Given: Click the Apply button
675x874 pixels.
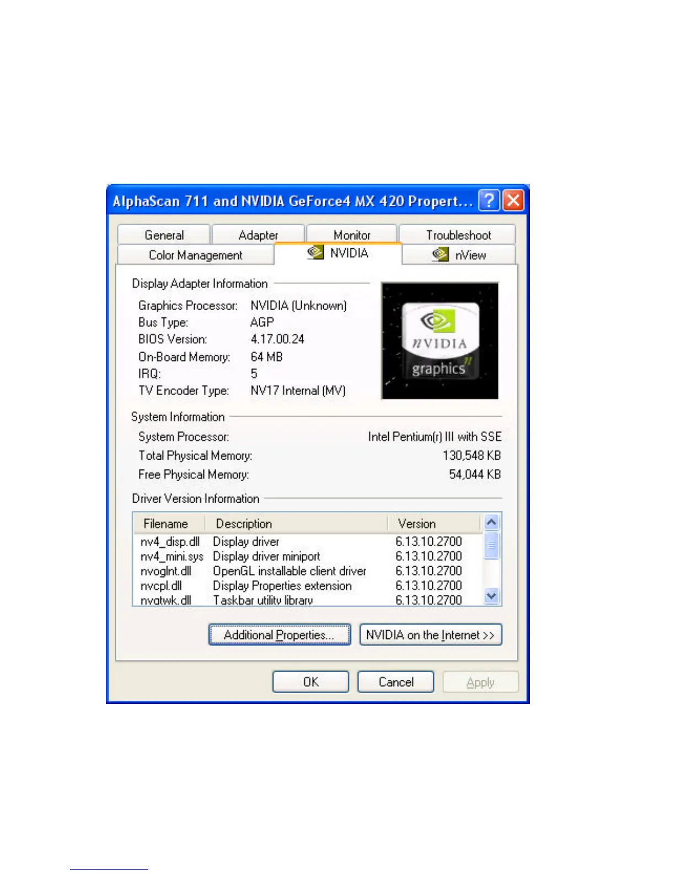Looking at the screenshot, I should click(480, 682).
